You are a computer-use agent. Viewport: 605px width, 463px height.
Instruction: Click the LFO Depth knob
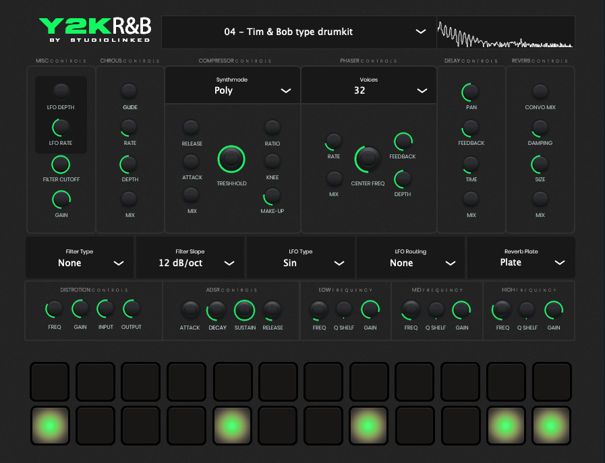click(x=61, y=91)
